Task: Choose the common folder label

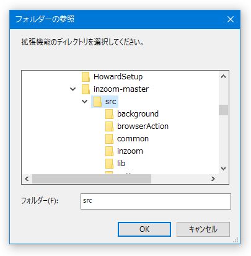Action: click(x=133, y=139)
